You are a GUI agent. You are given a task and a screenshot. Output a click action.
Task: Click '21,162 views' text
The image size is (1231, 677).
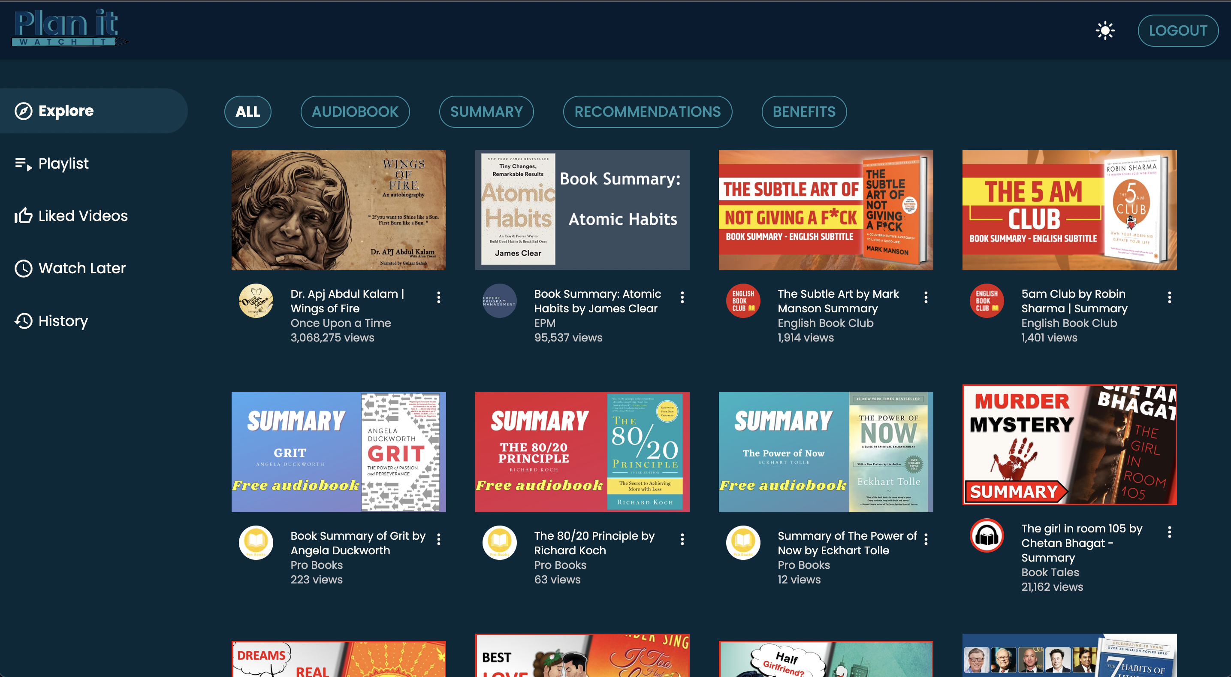[x=1052, y=586]
